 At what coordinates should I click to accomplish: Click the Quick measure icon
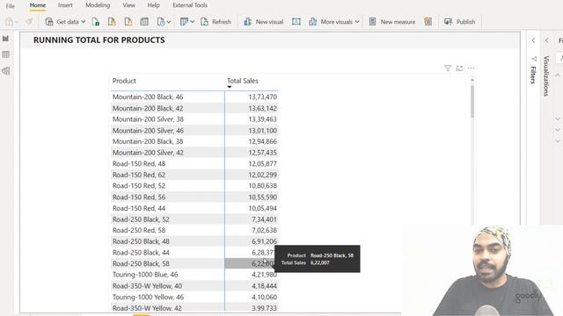tap(428, 22)
